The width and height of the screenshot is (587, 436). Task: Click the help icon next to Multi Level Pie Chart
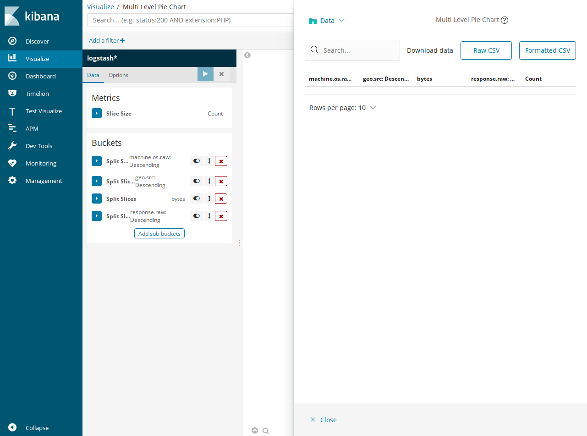click(505, 20)
